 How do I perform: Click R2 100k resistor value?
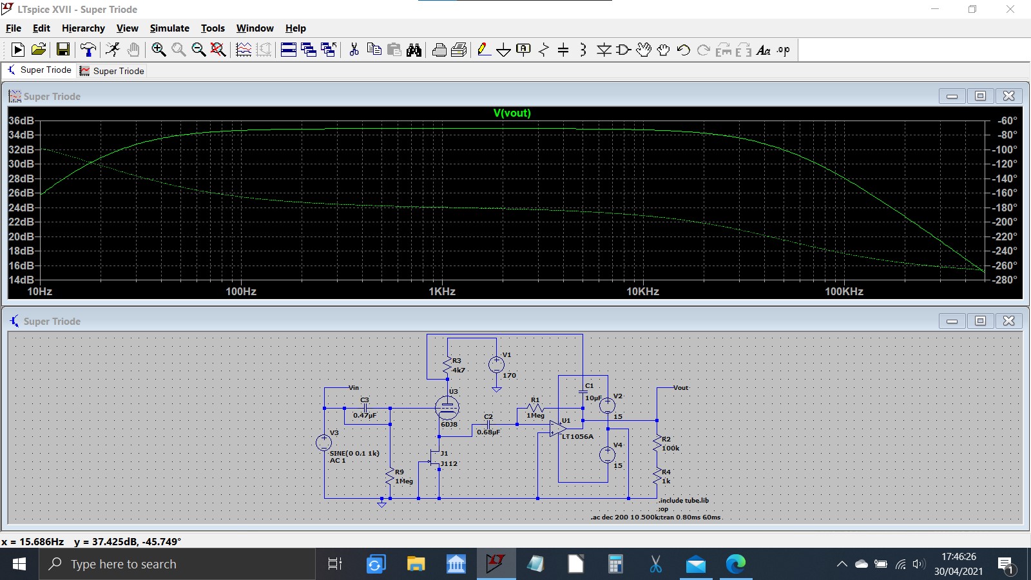(671, 449)
